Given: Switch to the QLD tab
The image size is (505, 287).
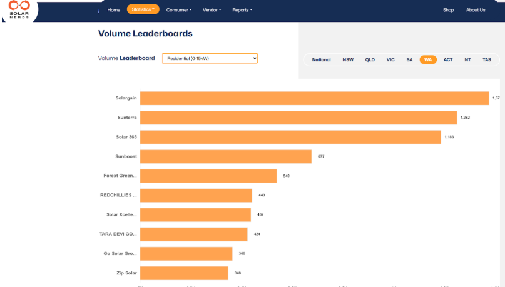Looking at the screenshot, I should [x=370, y=60].
